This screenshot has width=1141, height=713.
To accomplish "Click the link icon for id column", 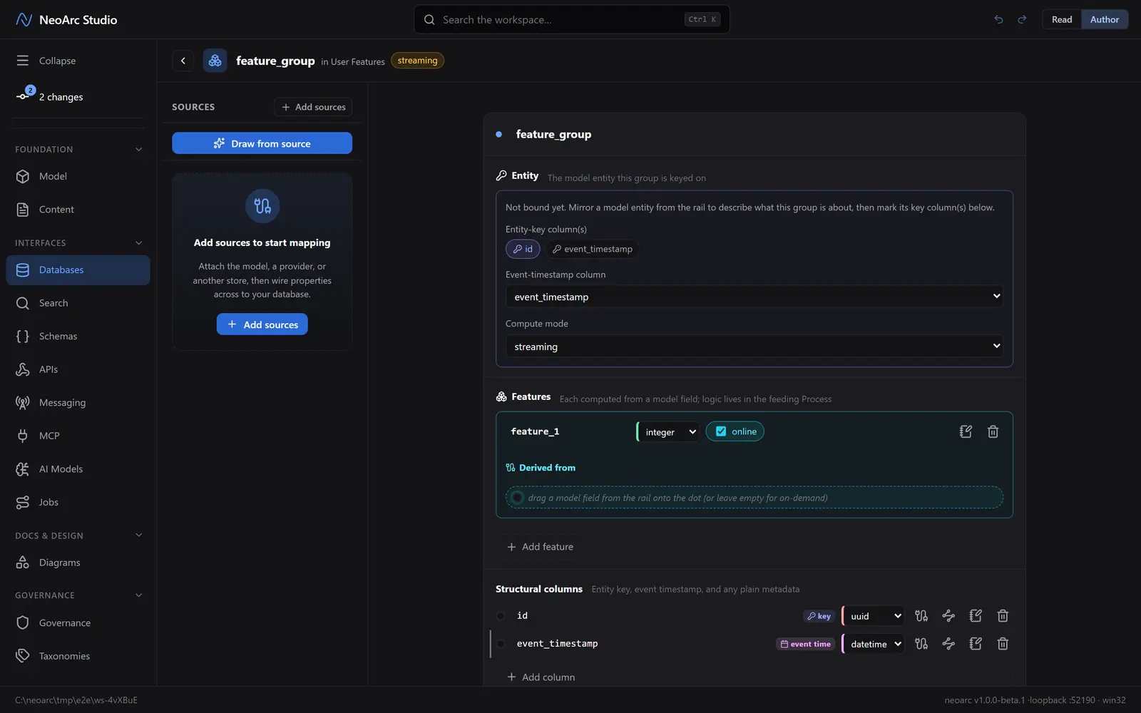I will click(948, 615).
